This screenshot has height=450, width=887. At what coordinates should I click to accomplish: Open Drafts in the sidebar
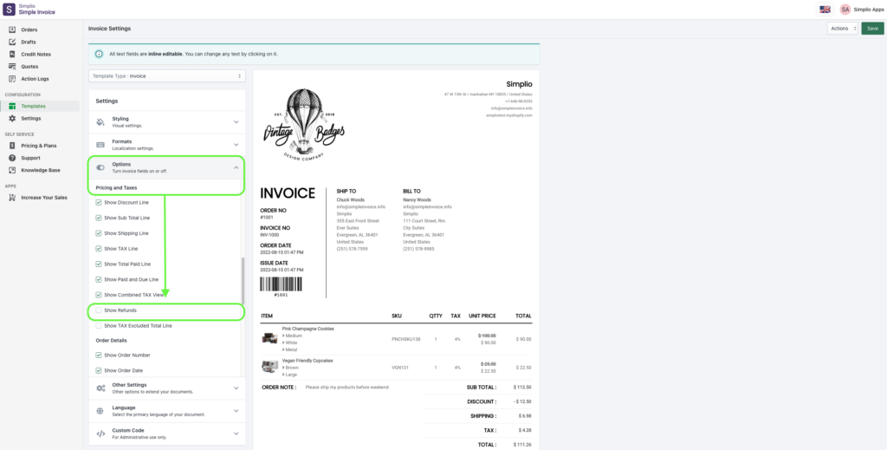click(x=29, y=42)
